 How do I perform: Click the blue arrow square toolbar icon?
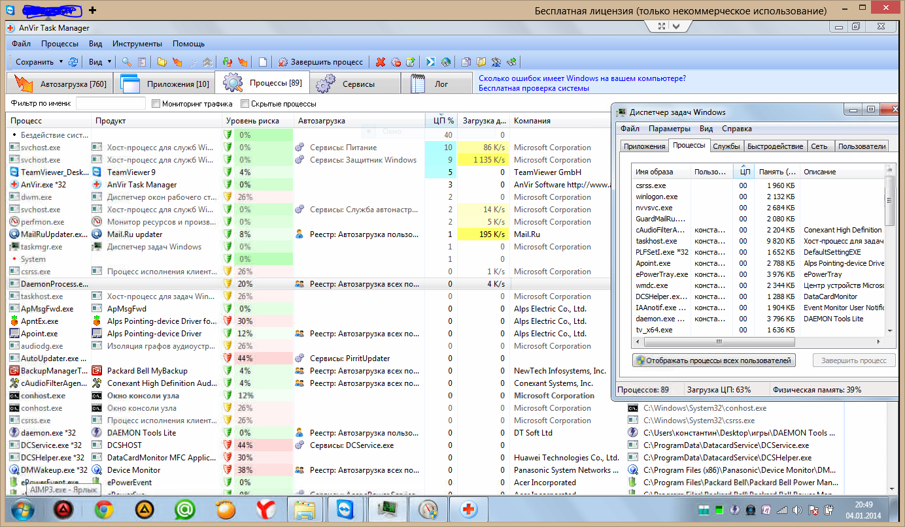tap(431, 62)
